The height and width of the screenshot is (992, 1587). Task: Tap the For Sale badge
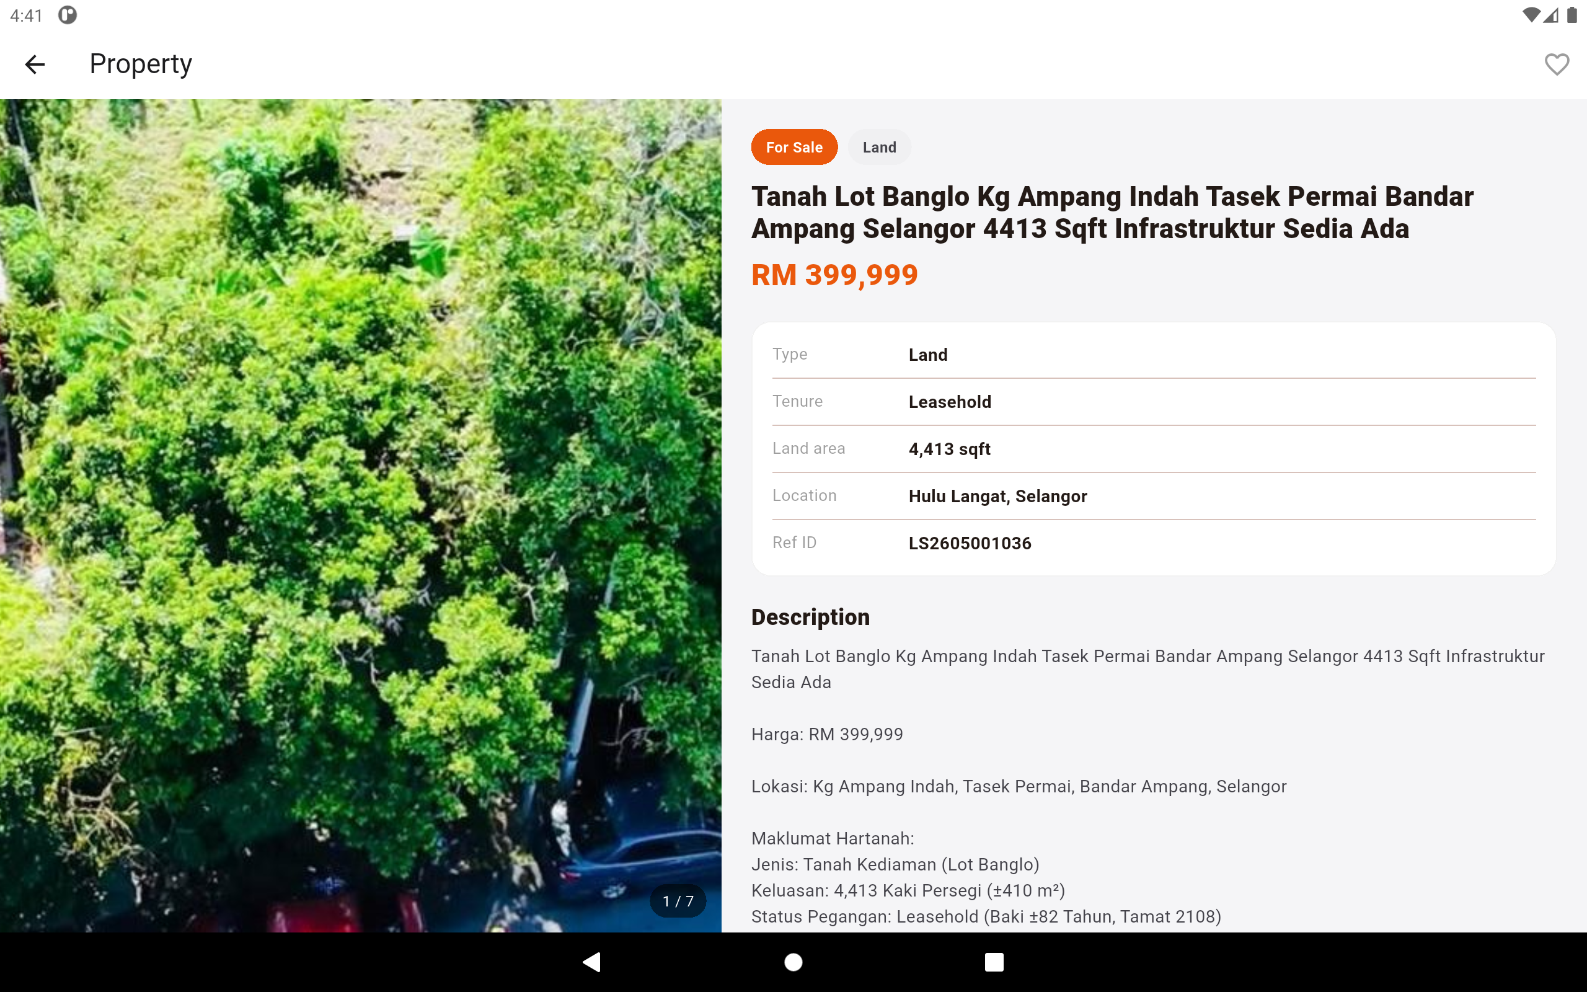(x=794, y=147)
